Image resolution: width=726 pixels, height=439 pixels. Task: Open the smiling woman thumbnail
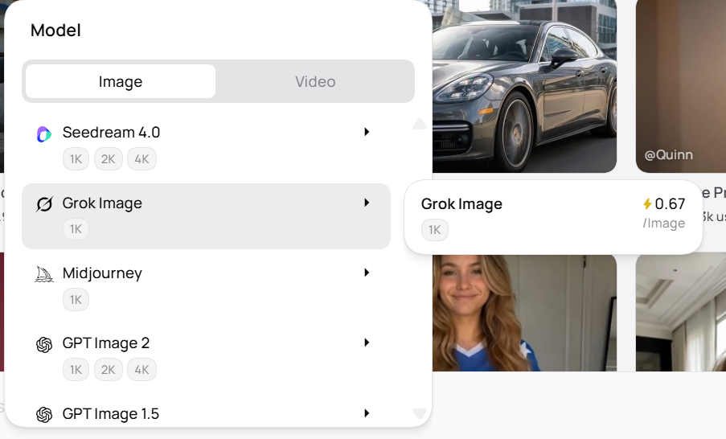point(524,313)
